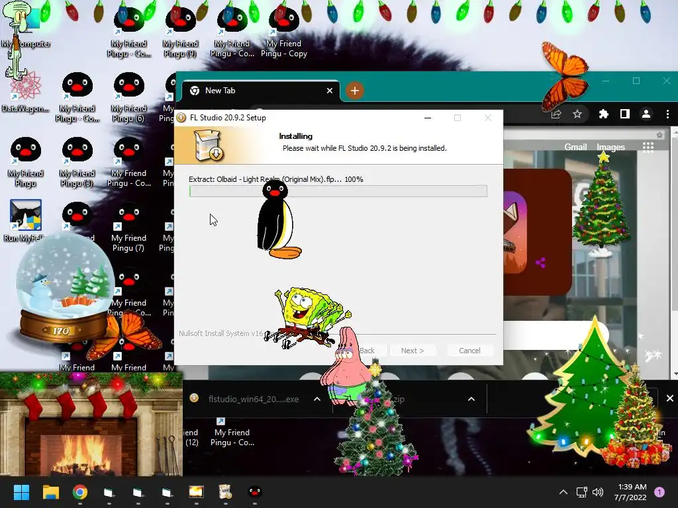Image resolution: width=678 pixels, height=508 pixels.
Task: Share this page from Chrome toolbar
Action: (556, 114)
